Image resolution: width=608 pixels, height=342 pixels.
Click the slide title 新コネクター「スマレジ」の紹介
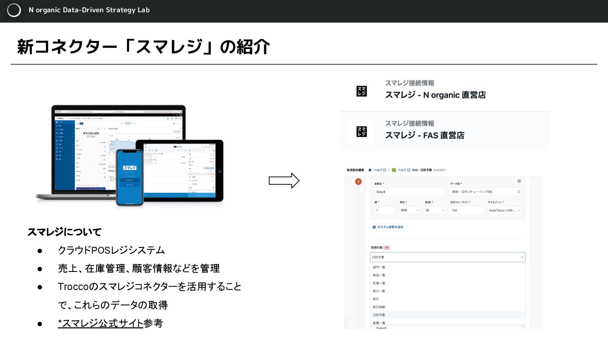143,47
